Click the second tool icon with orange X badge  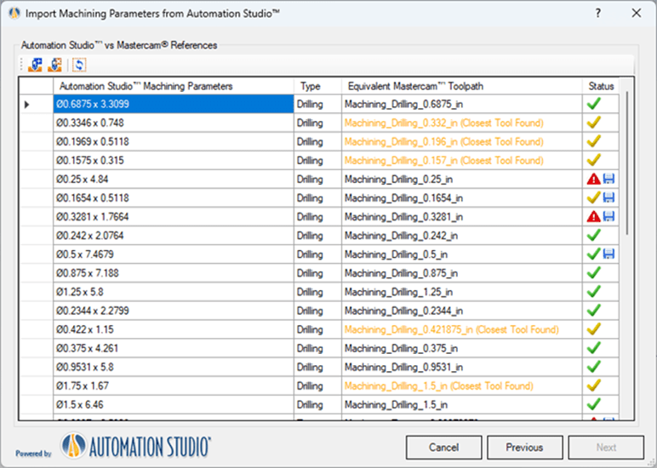(54, 65)
